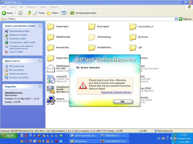Click Копировать файл task link
Image resolution: width=193 pixels, height=144 pixels.
click(17, 39)
